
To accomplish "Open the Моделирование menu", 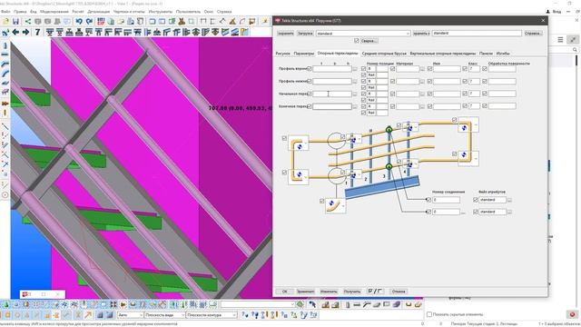I will (54, 12).
